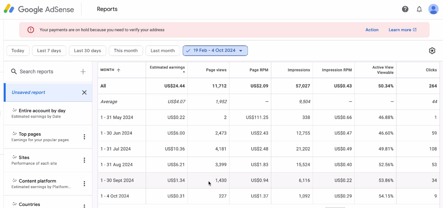Click chart icon beside Sites report
The image size is (443, 208).
click(15, 157)
